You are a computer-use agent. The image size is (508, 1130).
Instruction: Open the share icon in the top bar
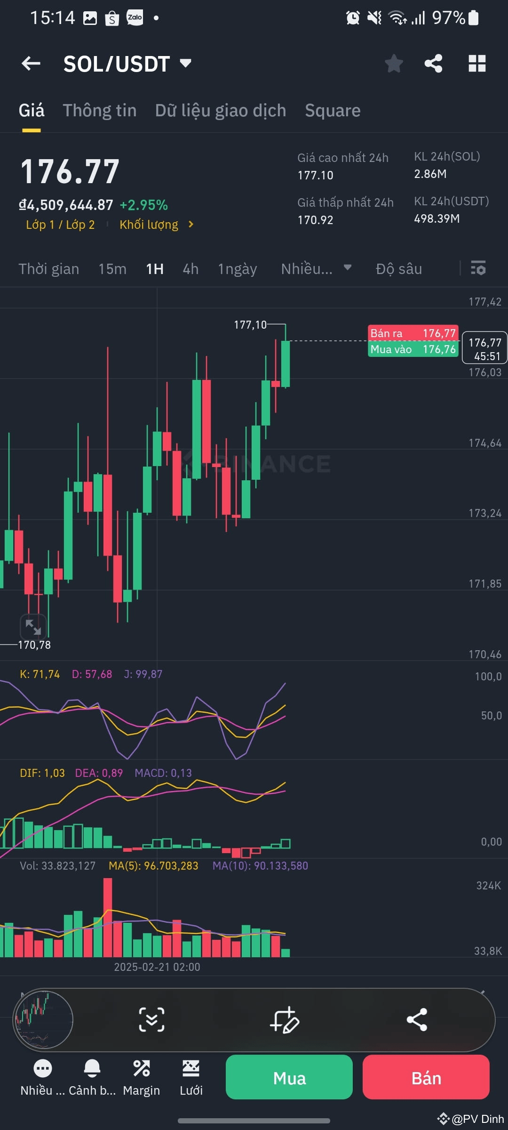click(433, 64)
